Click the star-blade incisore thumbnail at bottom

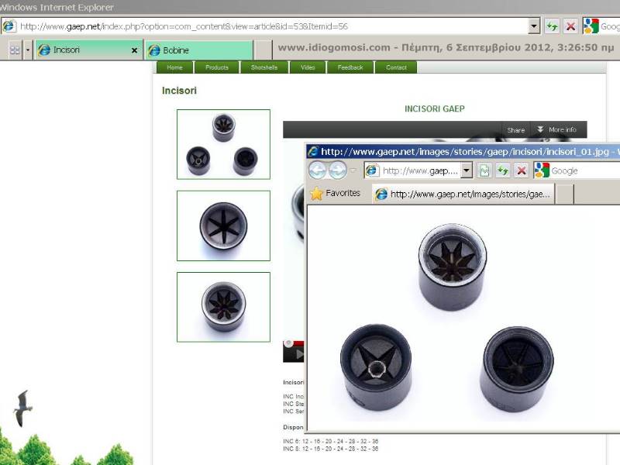click(223, 307)
